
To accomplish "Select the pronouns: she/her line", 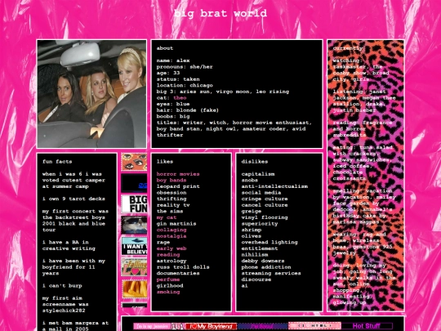I will coord(185,67).
